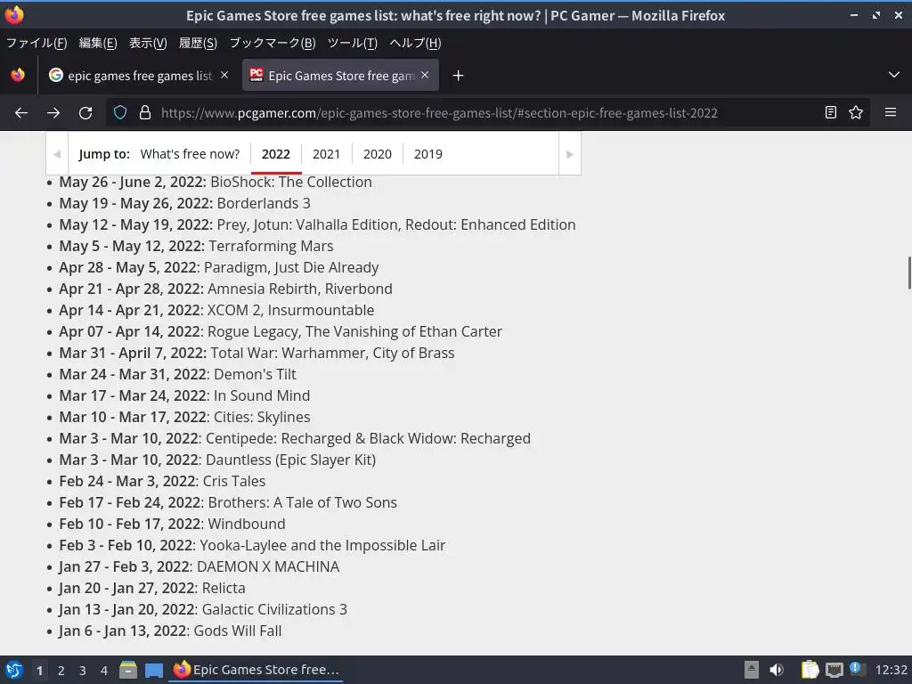Screen dimensions: 912x684
Task: Open the 履歴(S) menu
Action: point(198,43)
